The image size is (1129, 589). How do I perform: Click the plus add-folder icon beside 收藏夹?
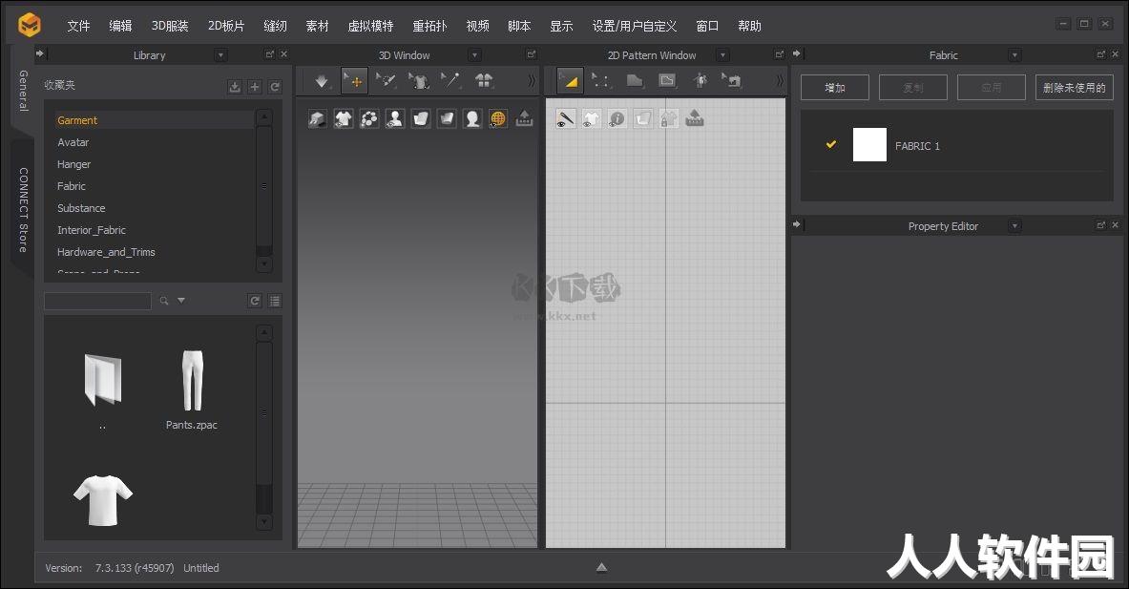255,87
